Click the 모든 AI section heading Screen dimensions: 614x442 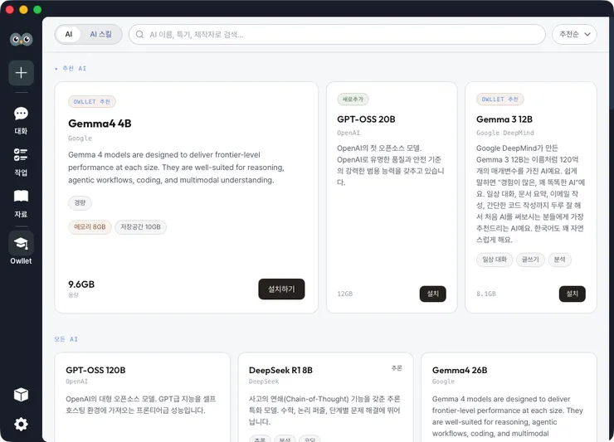pos(66,339)
